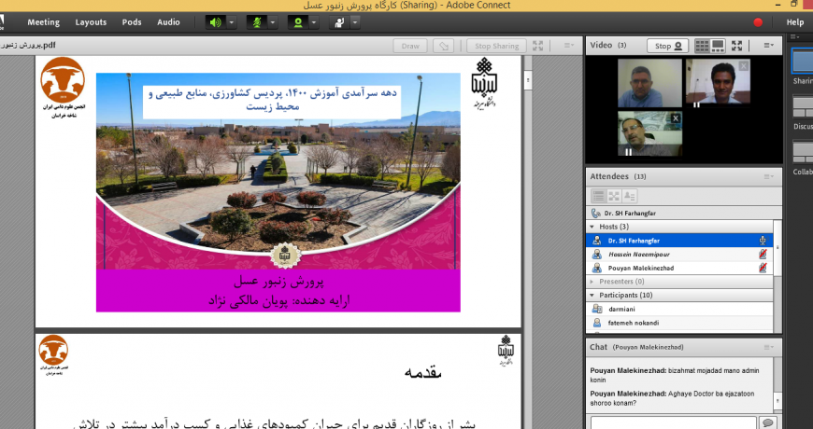Click the user icon next to darmiani

click(x=597, y=309)
